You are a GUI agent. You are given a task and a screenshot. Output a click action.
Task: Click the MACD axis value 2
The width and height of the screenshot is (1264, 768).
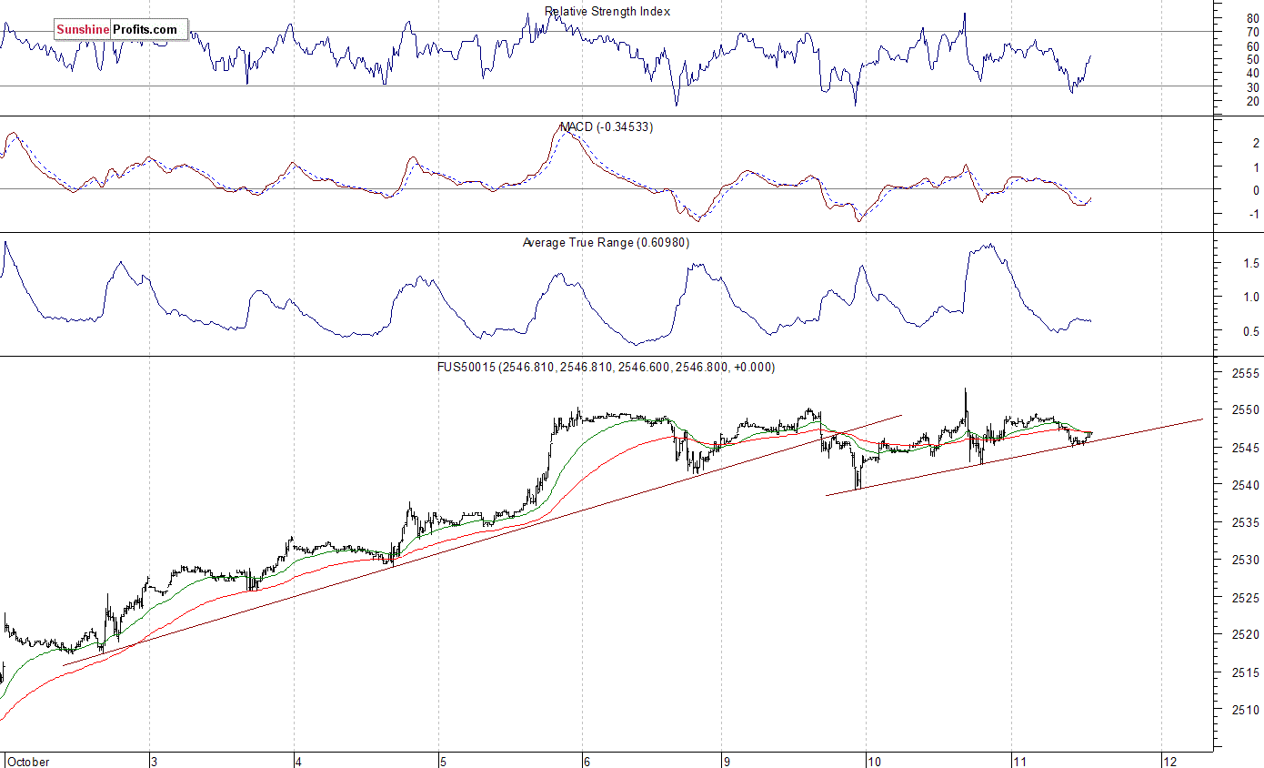coord(1256,143)
